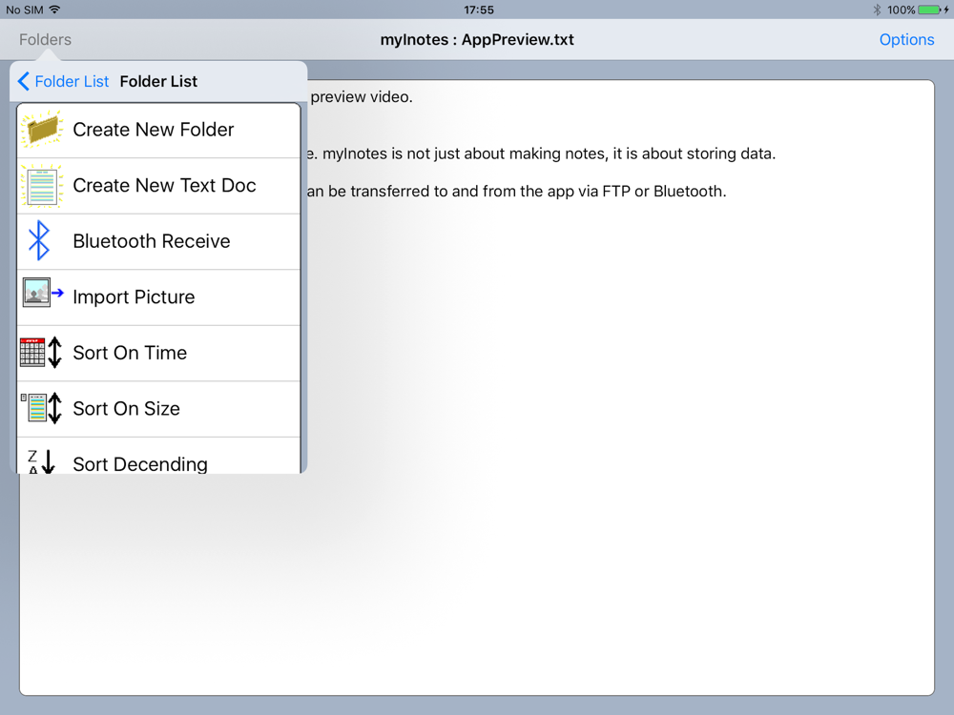Select the Create New Folder label
This screenshot has width=954, height=715.
[154, 130]
